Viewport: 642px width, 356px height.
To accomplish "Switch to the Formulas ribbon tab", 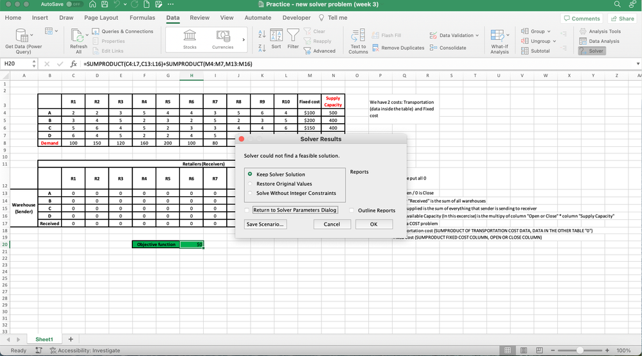I will coord(142,17).
